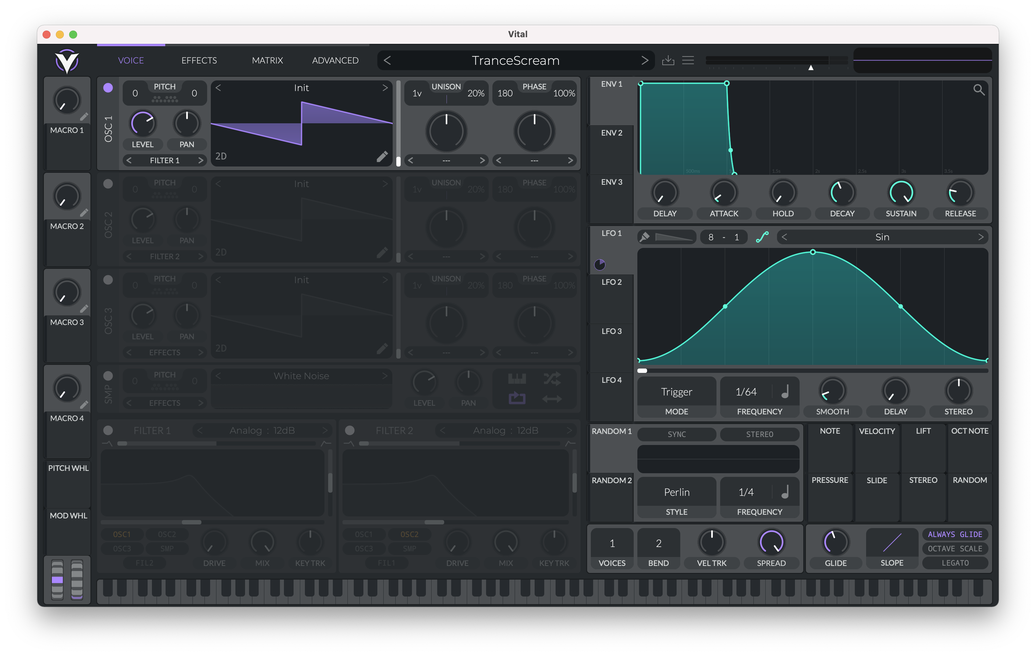Click the pitch wheel strip
The image size is (1036, 656).
[57, 580]
